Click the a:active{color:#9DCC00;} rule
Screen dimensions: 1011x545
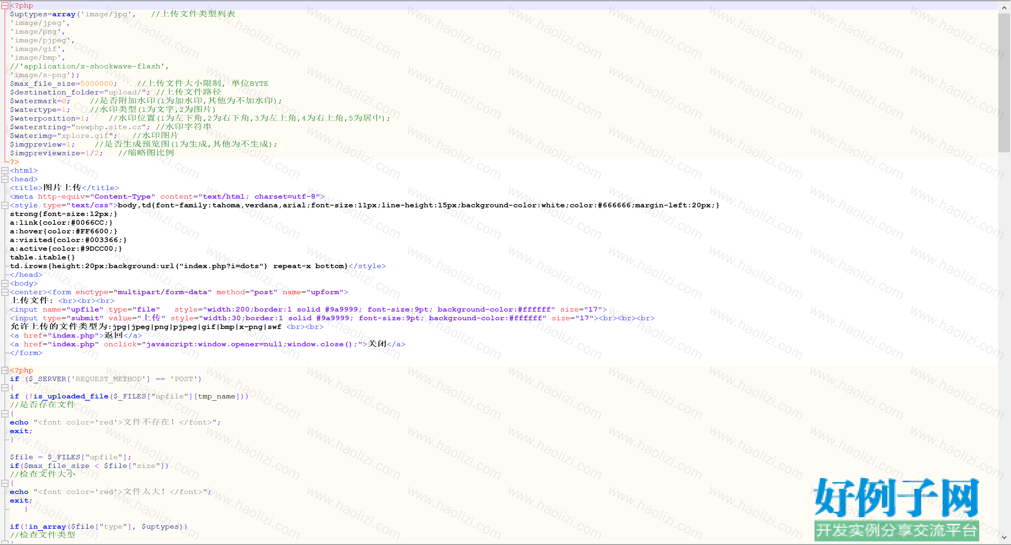66,249
